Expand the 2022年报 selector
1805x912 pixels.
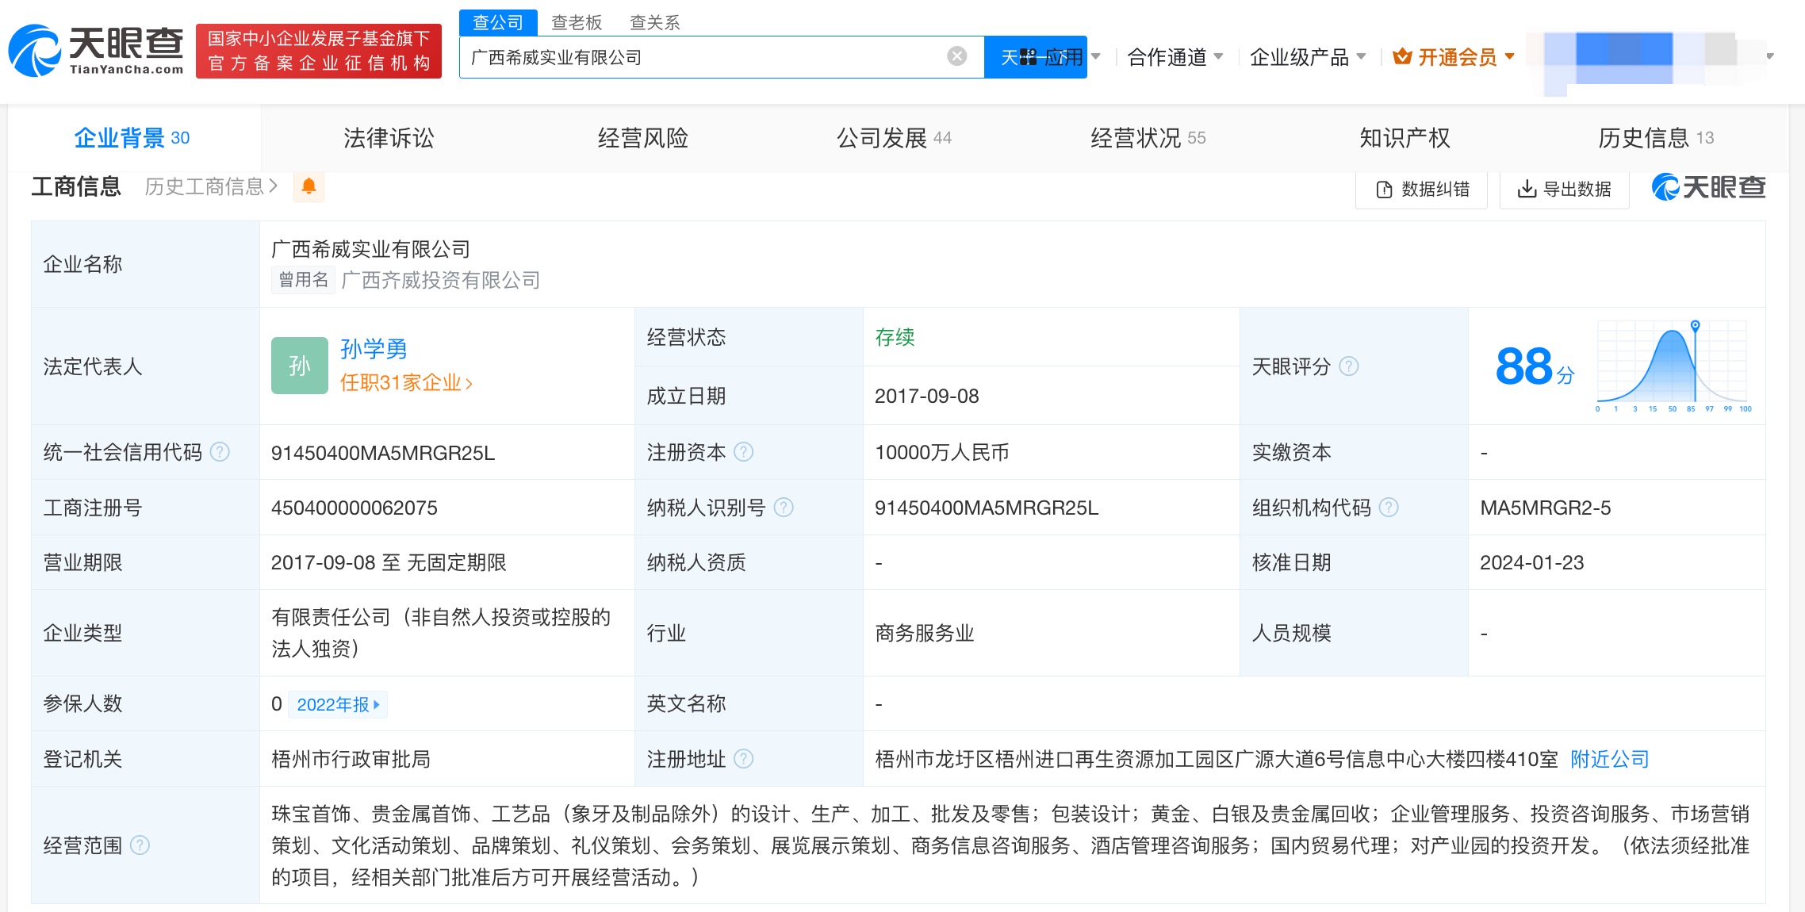tap(338, 704)
